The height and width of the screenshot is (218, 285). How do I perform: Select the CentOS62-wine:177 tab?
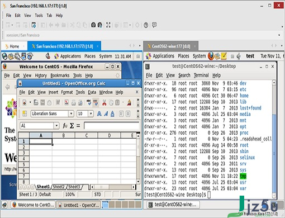171,46
